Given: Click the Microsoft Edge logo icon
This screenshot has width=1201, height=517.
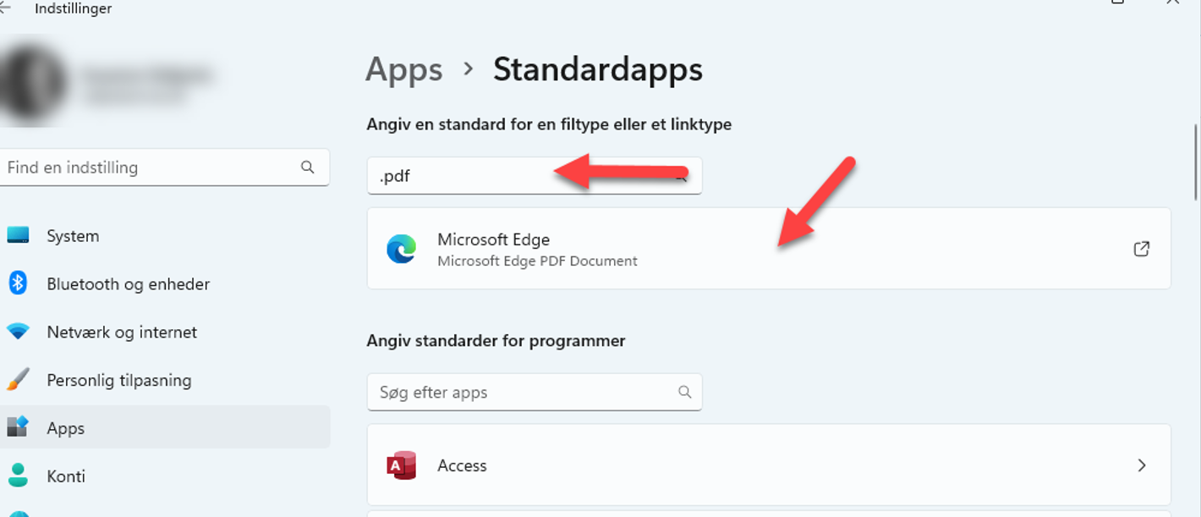Looking at the screenshot, I should [x=401, y=250].
